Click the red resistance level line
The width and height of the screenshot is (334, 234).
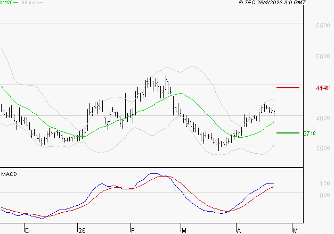[288, 88]
